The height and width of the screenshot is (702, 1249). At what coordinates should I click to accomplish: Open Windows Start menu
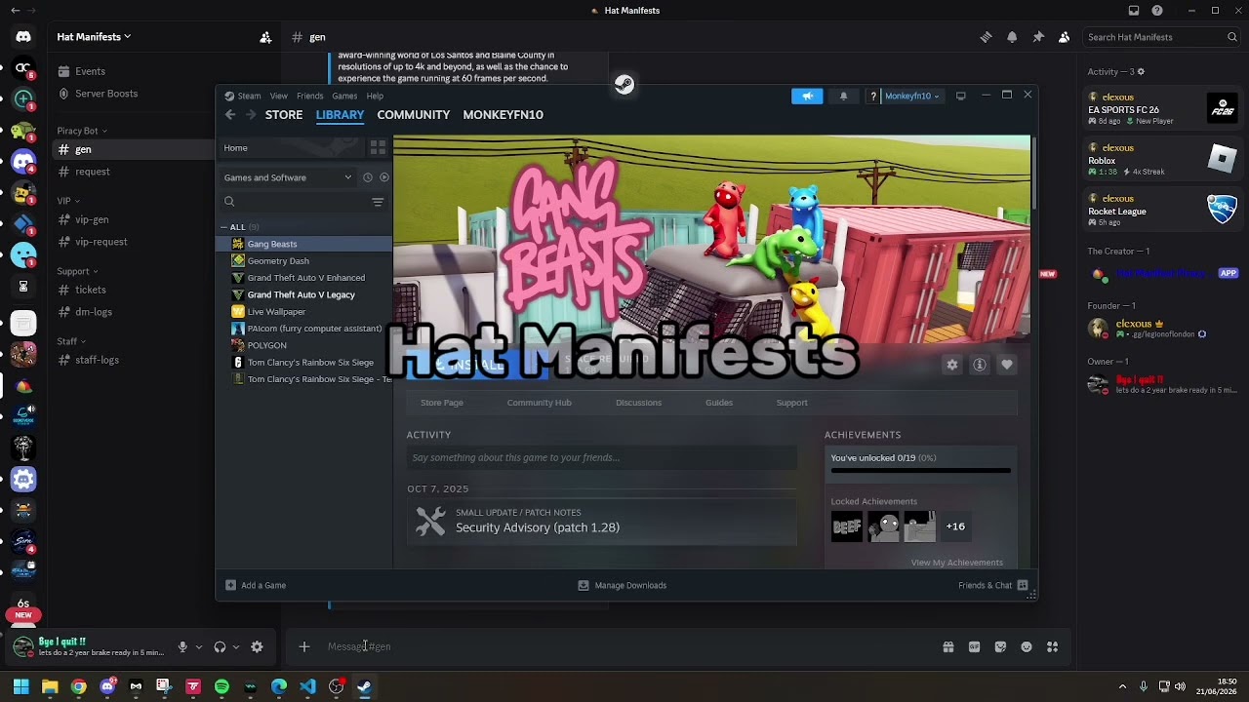click(20, 686)
